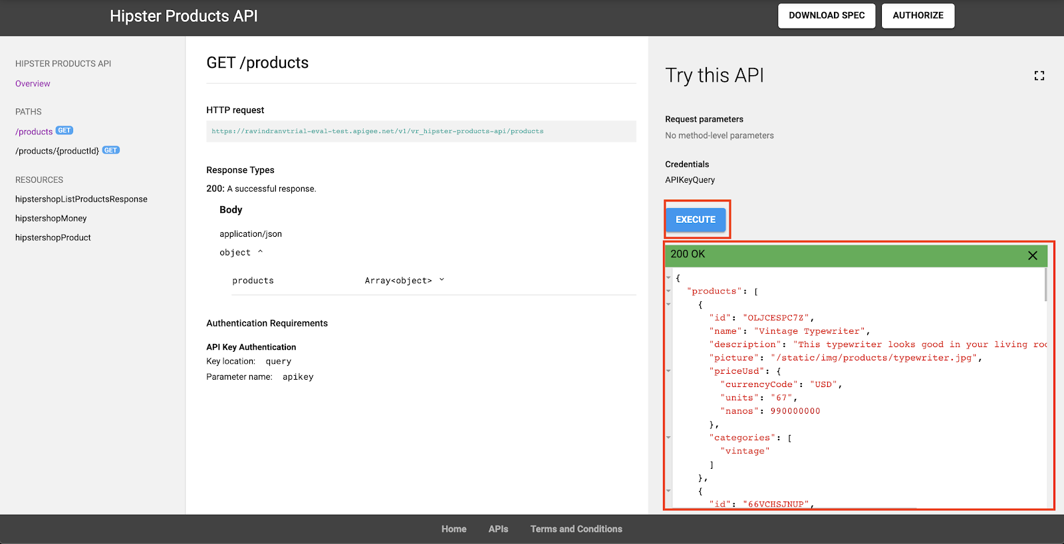Click the response panel vertical scrollbar

1045,285
